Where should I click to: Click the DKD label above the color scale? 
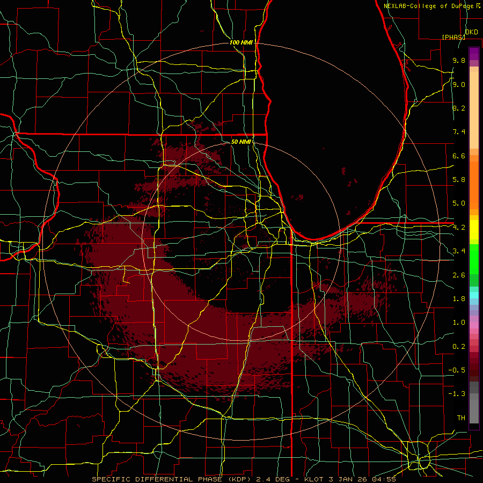click(472, 32)
